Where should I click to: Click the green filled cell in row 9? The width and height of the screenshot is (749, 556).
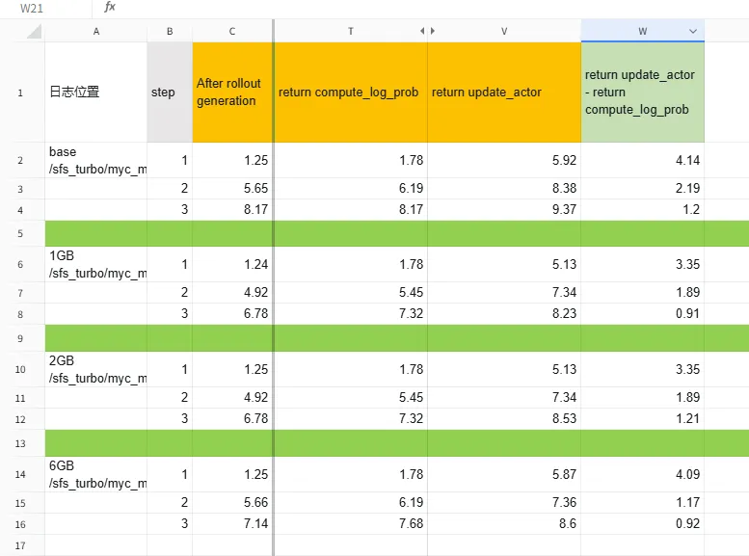pos(386,337)
